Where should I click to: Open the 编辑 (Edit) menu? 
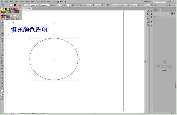(x=11, y=2)
